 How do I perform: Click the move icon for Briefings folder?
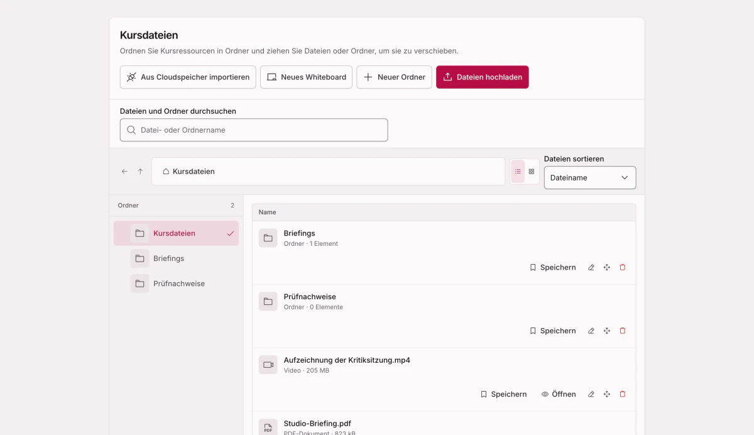point(607,268)
